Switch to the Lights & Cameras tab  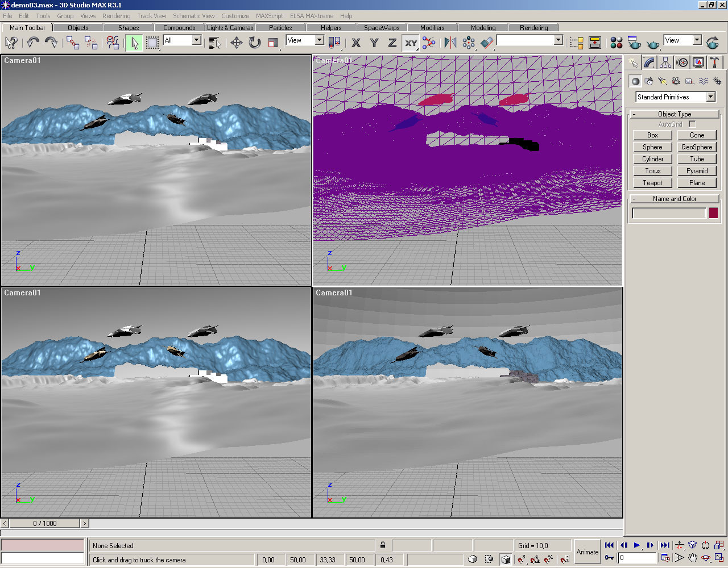pos(230,27)
